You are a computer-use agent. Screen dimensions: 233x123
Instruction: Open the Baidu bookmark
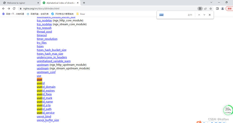(13, 14)
